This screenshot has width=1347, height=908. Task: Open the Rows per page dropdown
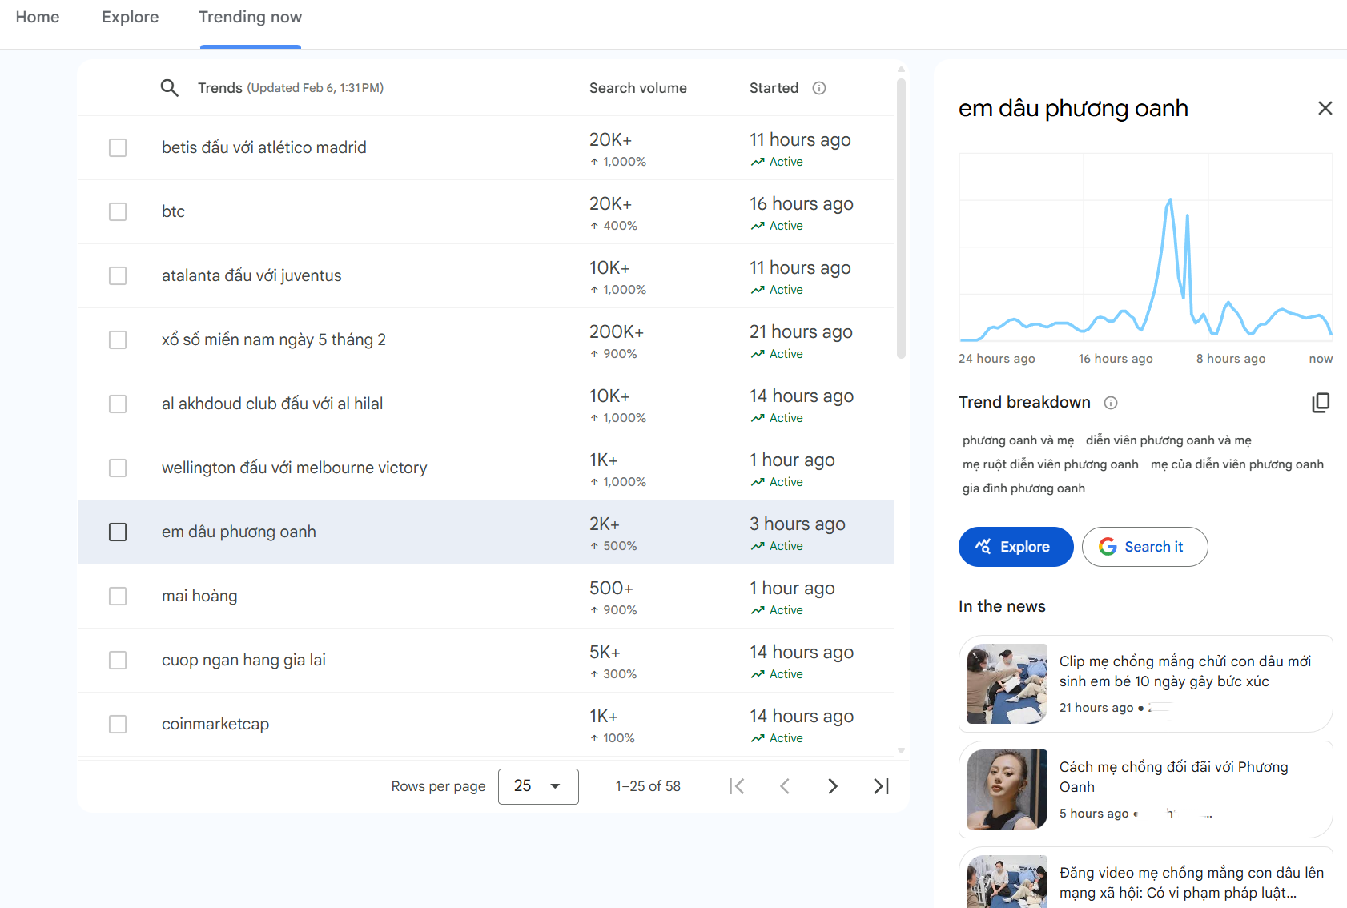tap(538, 786)
